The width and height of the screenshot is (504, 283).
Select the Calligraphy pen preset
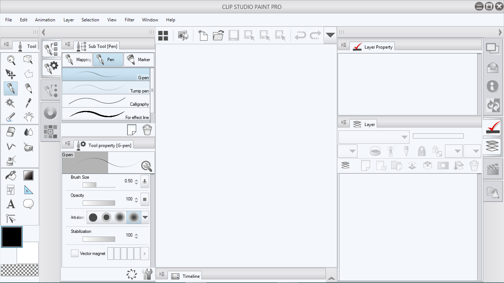106,101
